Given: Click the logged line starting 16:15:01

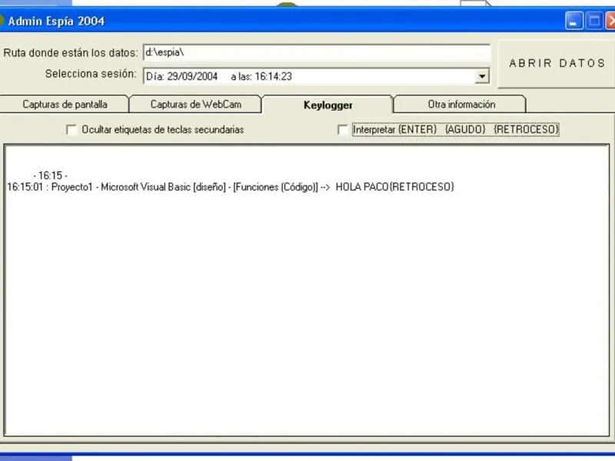Looking at the screenshot, I should click(231, 187).
